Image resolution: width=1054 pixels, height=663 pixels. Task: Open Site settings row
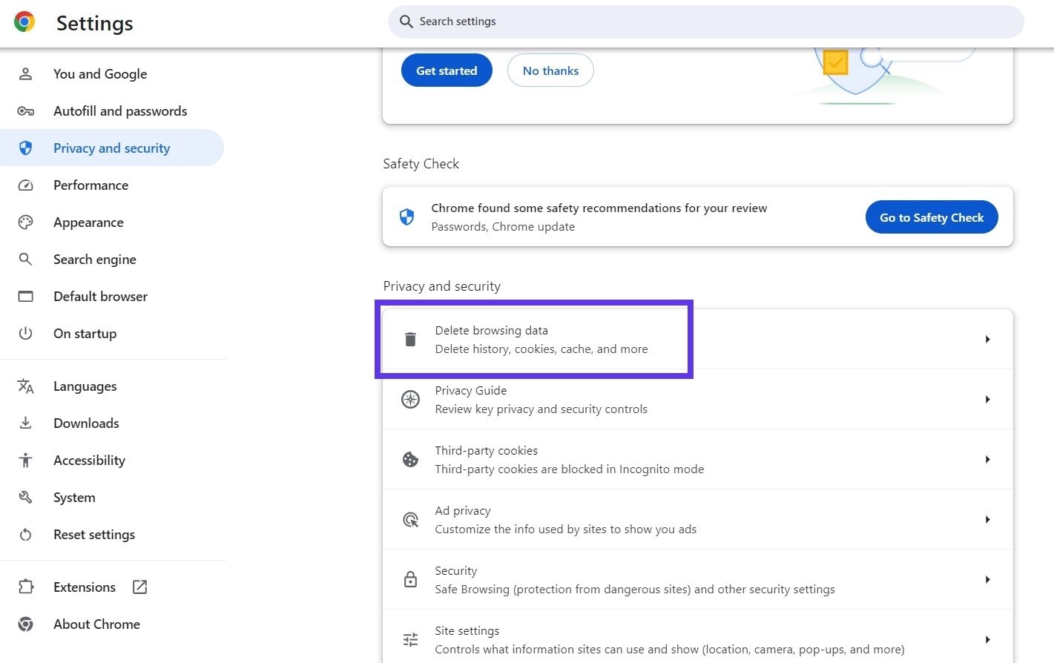pyautogui.click(x=698, y=636)
